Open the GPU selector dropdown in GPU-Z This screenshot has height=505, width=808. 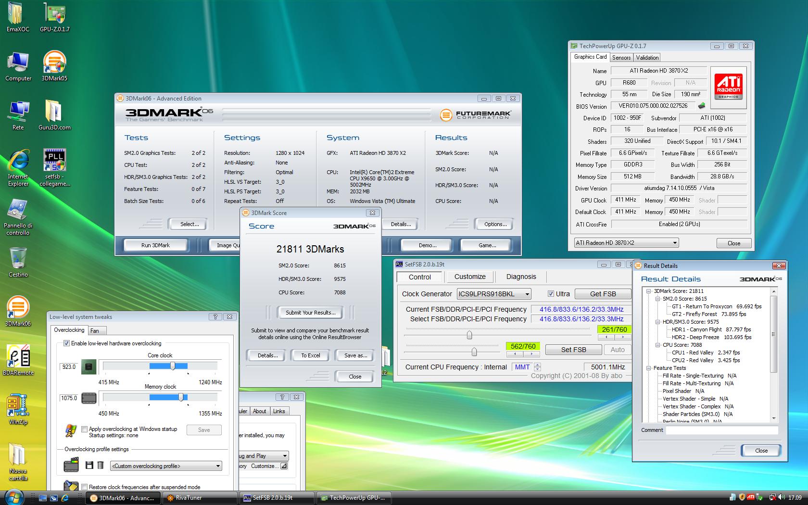[x=675, y=243]
